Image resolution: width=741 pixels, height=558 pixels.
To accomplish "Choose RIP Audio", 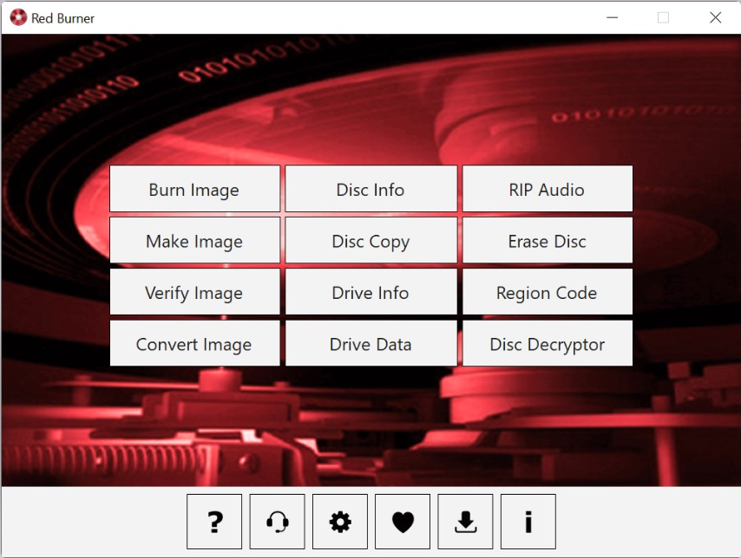I will tap(547, 189).
